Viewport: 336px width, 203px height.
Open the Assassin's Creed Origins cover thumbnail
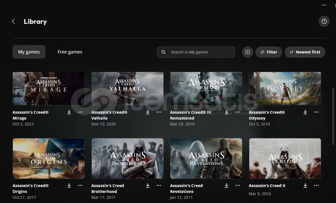tap(49, 158)
